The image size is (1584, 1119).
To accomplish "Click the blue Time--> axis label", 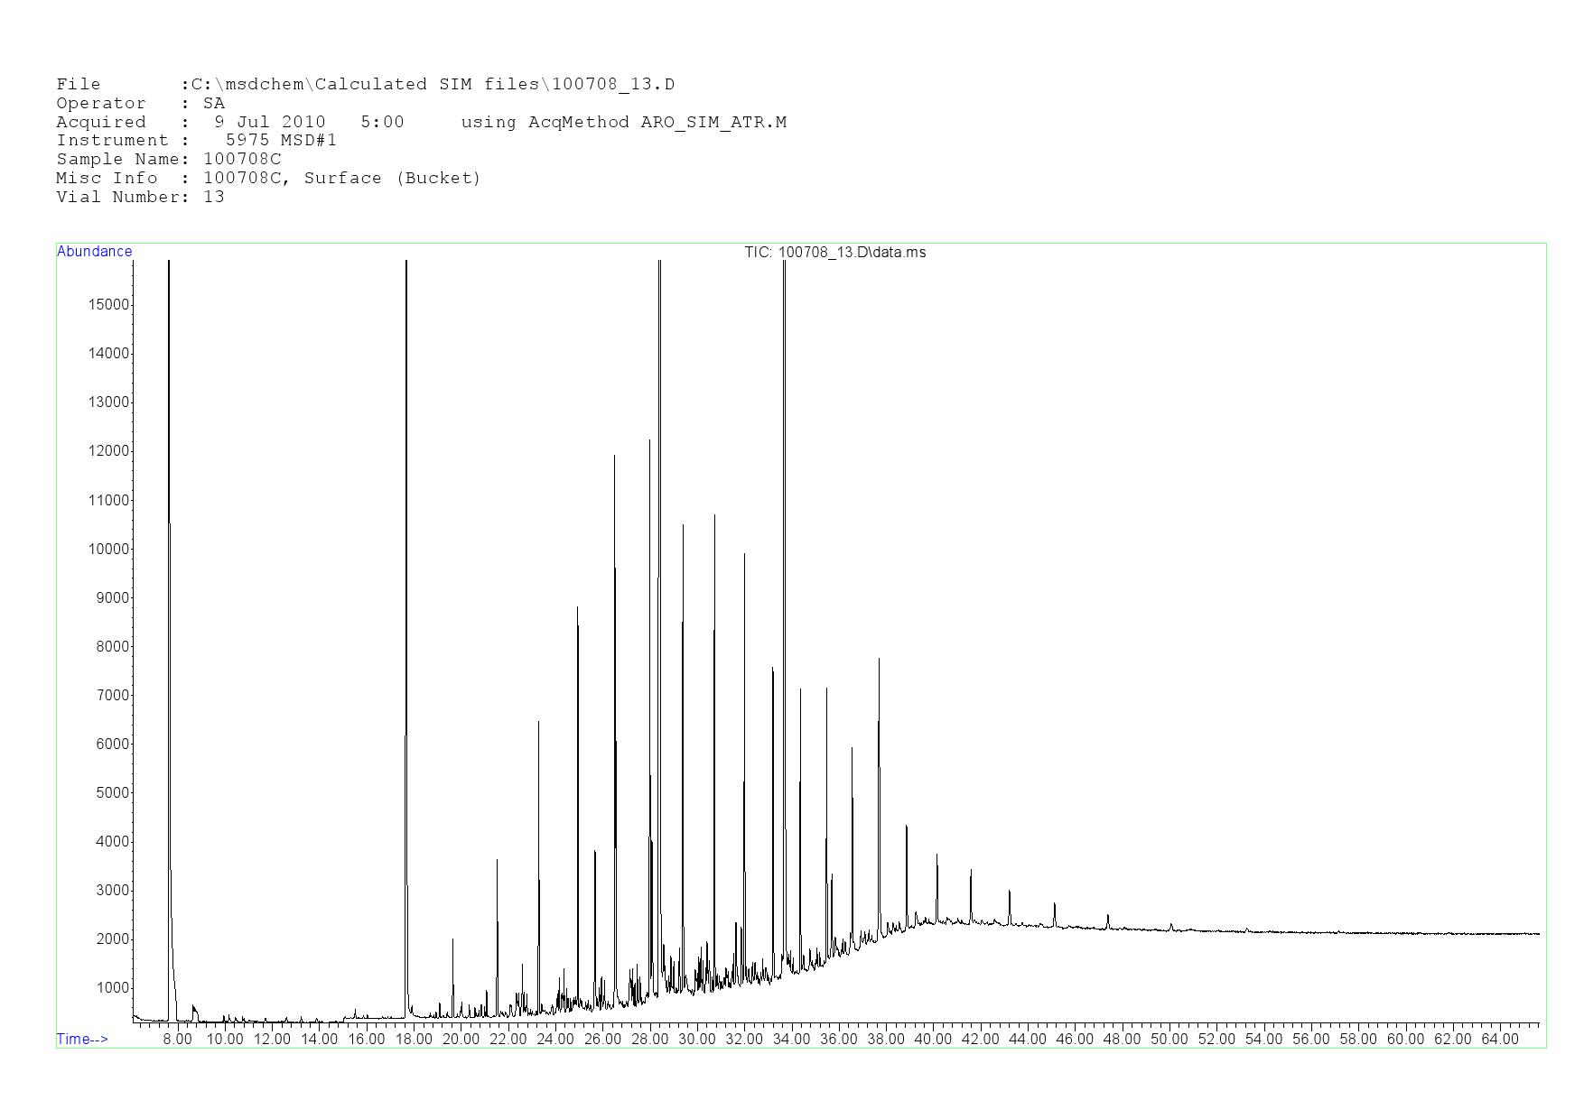I will (x=82, y=1039).
